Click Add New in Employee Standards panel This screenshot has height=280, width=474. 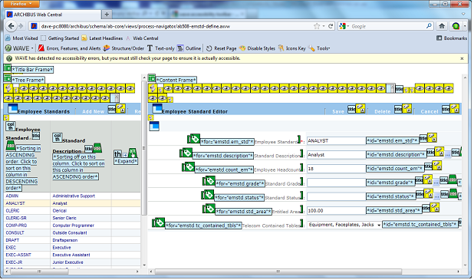pos(93,111)
